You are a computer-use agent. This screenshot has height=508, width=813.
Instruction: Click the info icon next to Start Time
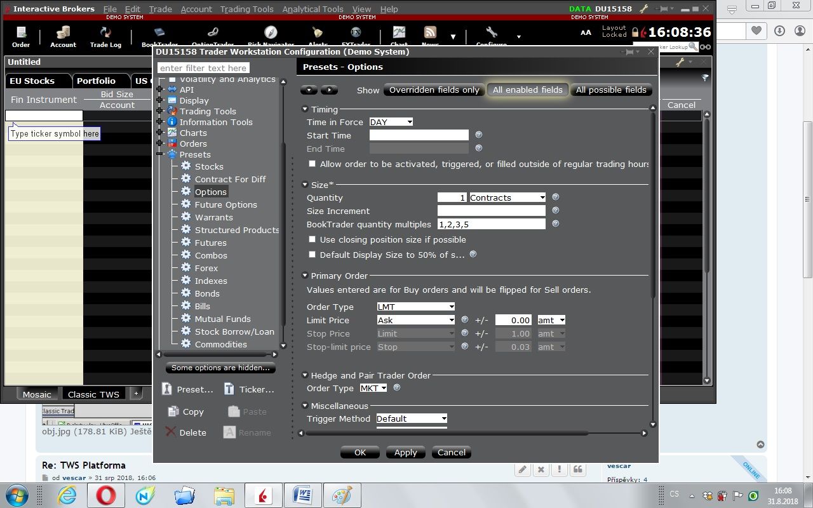(479, 135)
